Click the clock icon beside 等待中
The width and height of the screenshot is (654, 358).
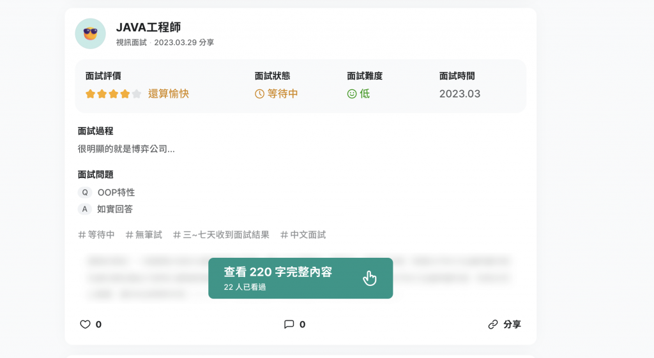259,94
